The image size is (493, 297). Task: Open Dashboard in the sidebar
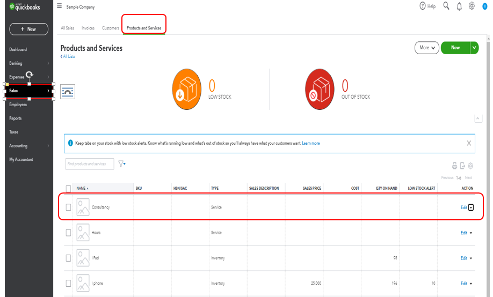click(x=18, y=49)
